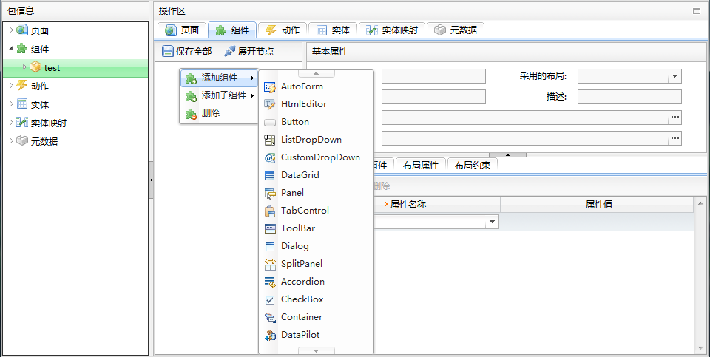Click the TabControl component icon
The height and width of the screenshot is (357, 710).
pyautogui.click(x=270, y=211)
